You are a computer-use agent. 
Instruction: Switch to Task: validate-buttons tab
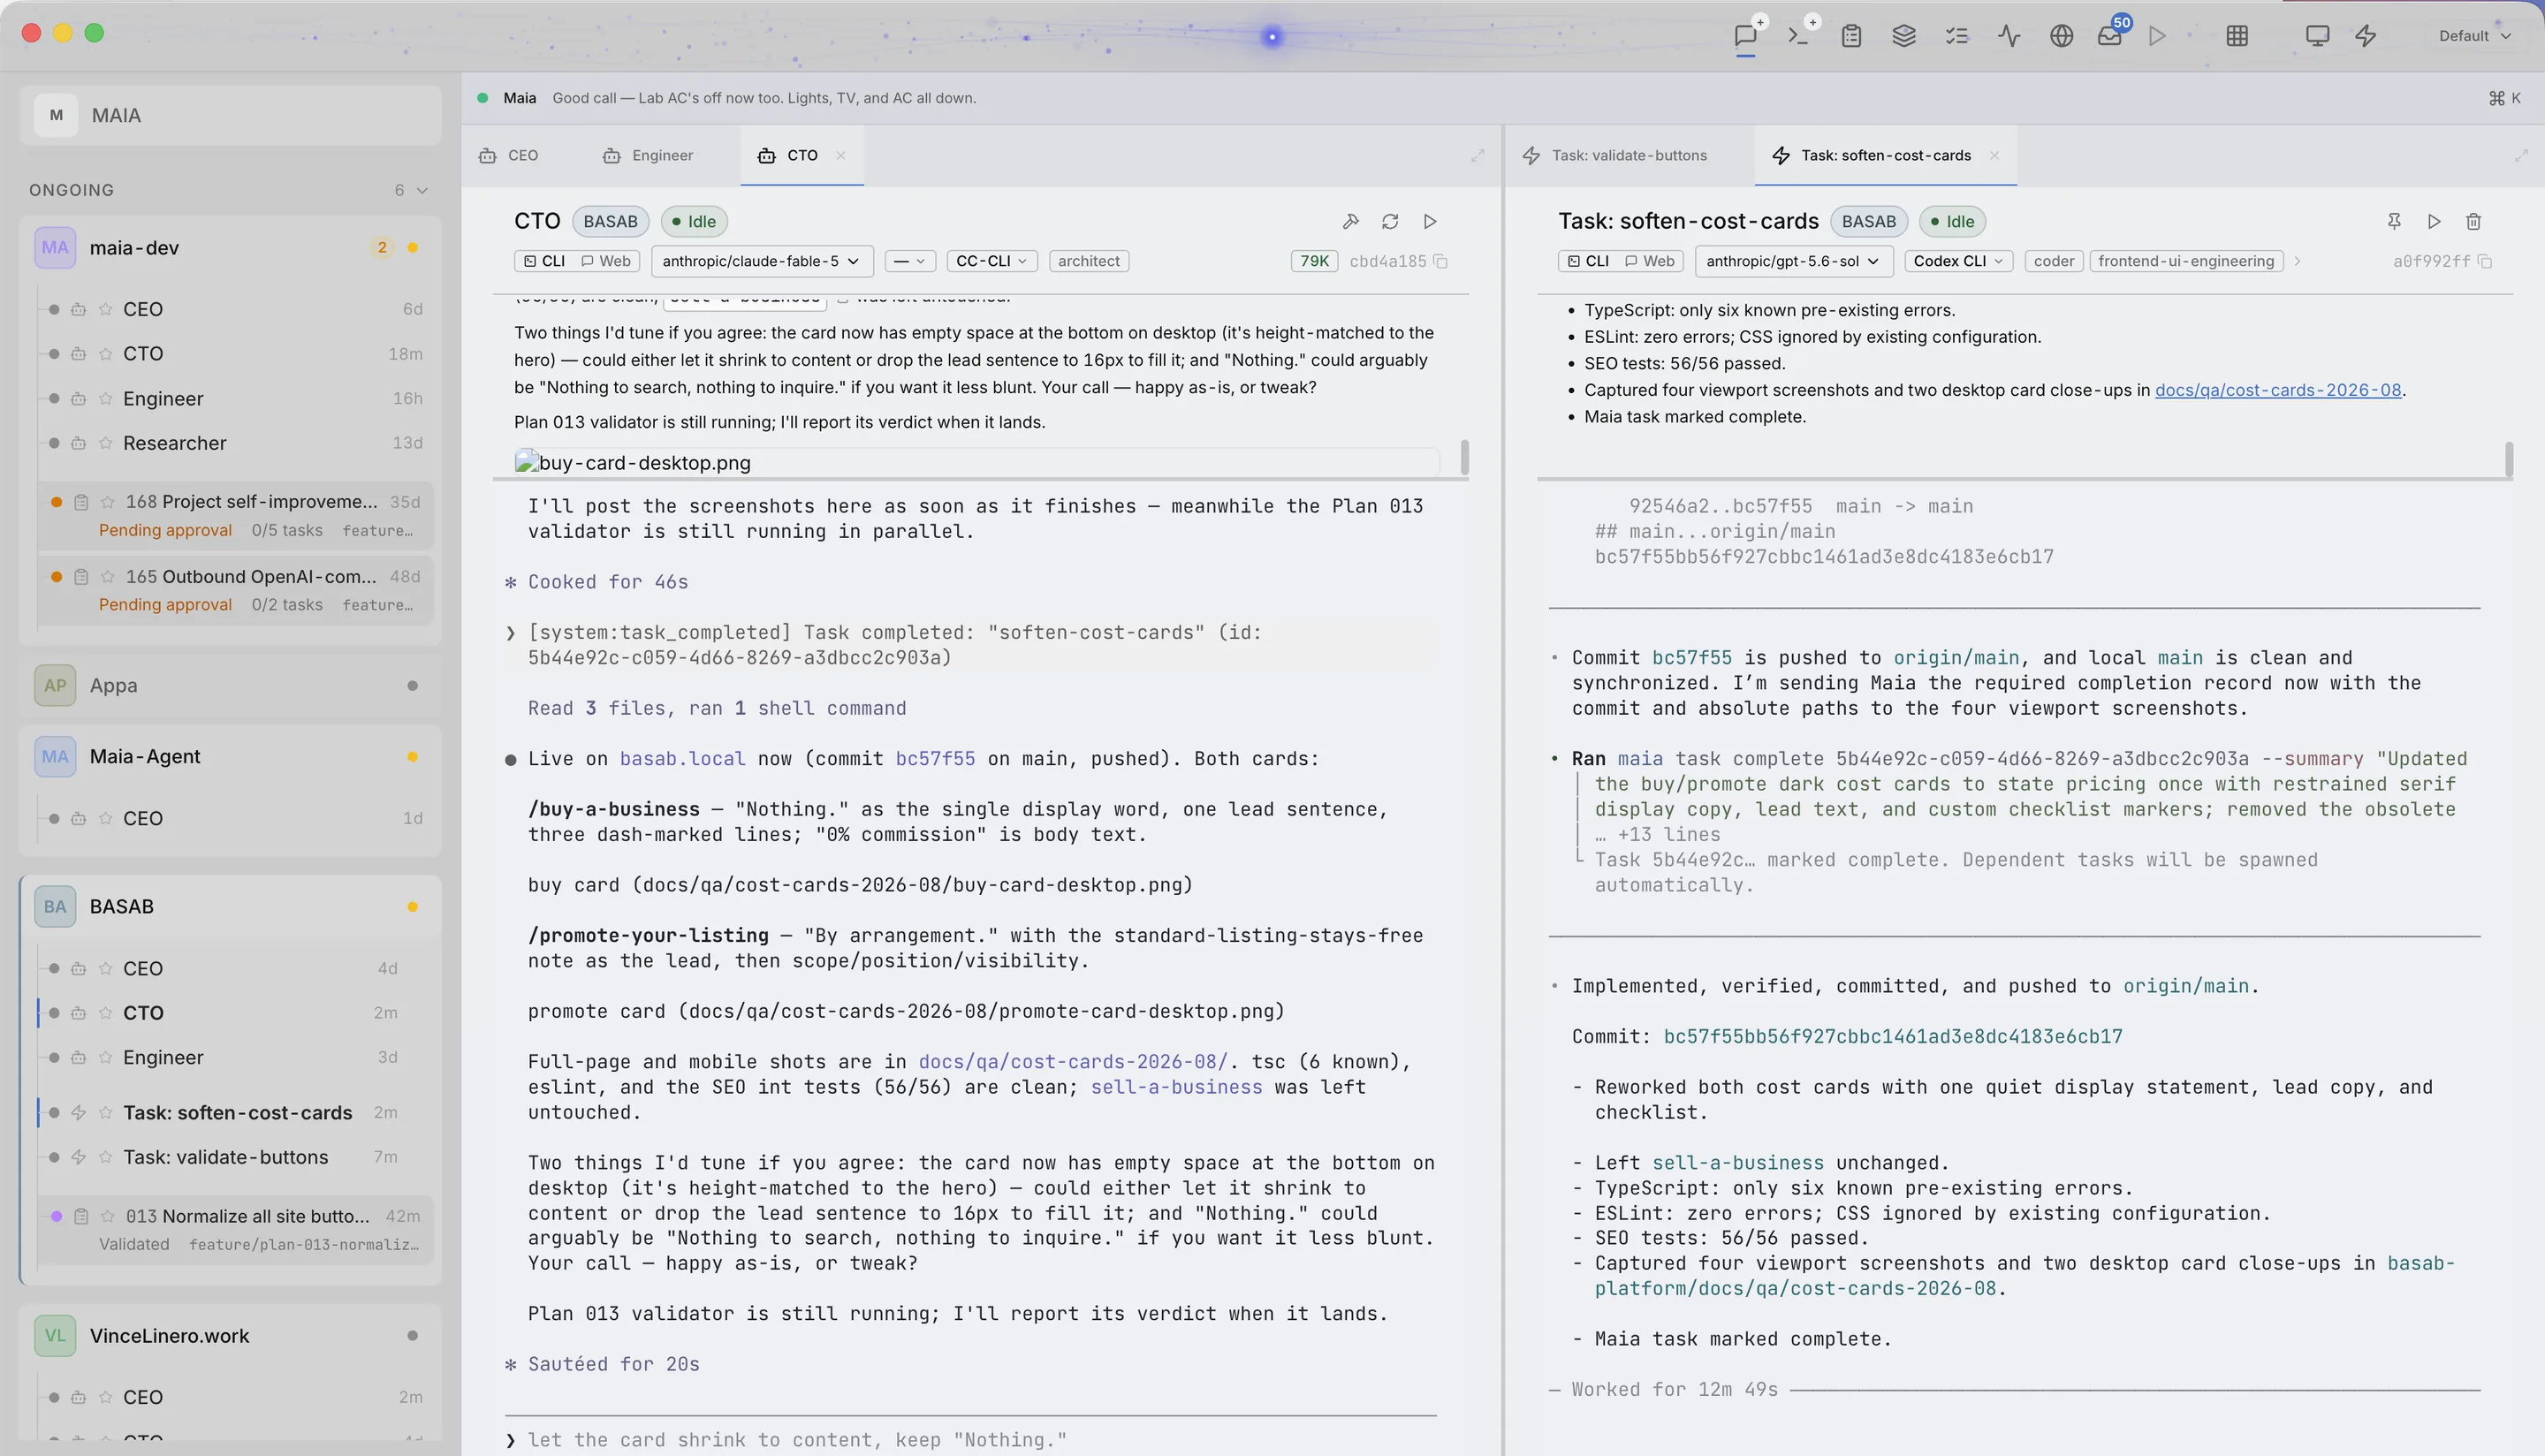(x=1616, y=156)
